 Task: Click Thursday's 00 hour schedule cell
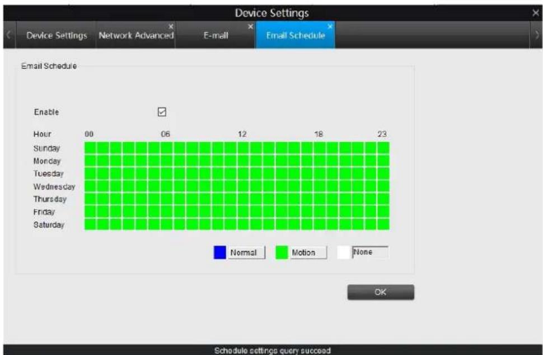tap(90, 198)
